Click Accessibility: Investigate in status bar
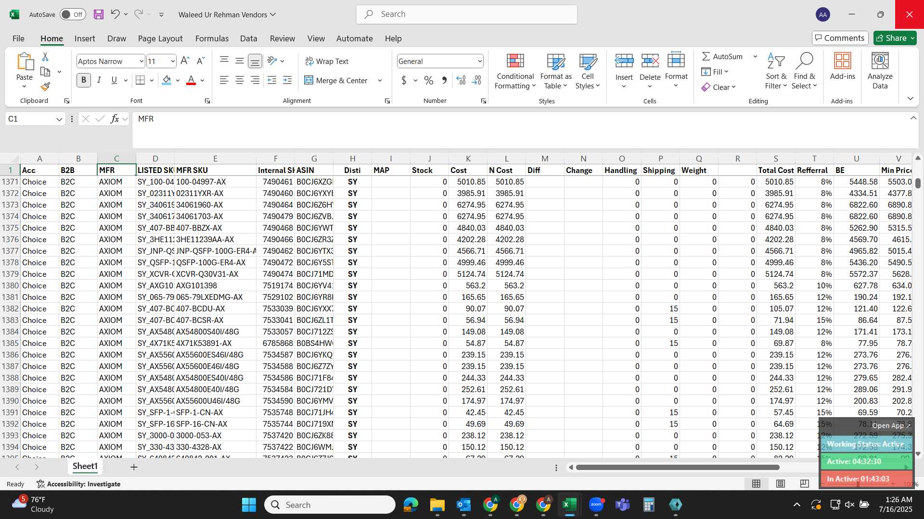The width and height of the screenshot is (924, 519). tap(78, 484)
